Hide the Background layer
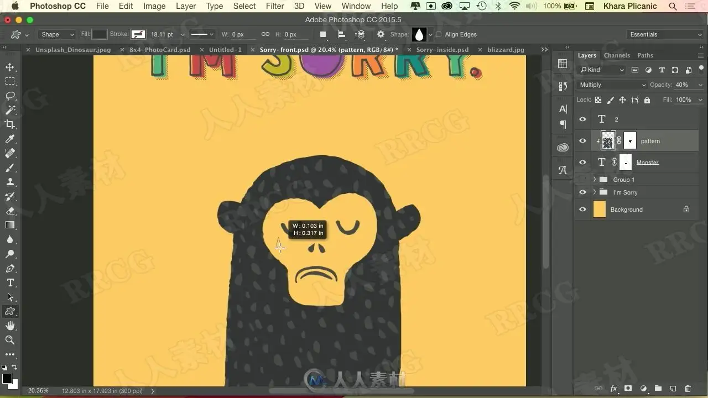The width and height of the screenshot is (708, 398). tap(582, 210)
